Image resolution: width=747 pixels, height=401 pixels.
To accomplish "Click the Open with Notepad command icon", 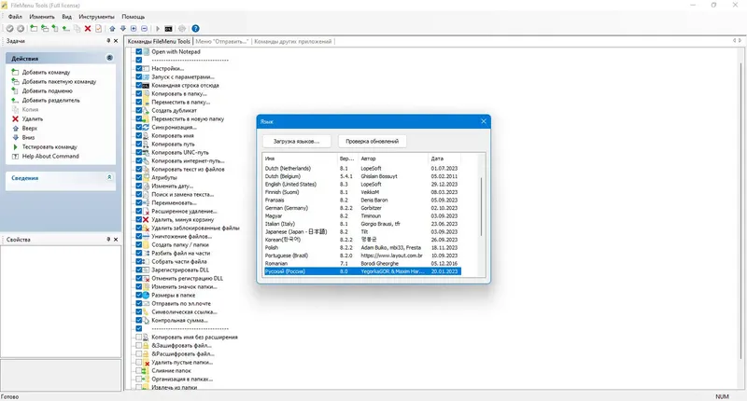I will 147,52.
